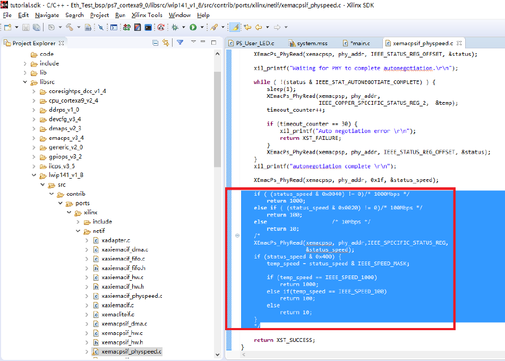Expand the emacps_v3_4 folder
The width and height of the screenshot is (505, 361).
click(x=35, y=138)
